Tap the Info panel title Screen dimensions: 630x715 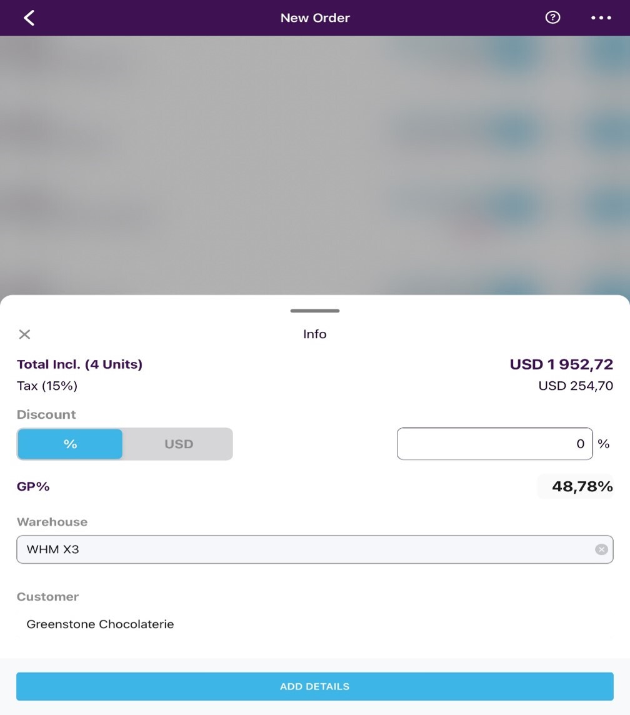tap(315, 334)
